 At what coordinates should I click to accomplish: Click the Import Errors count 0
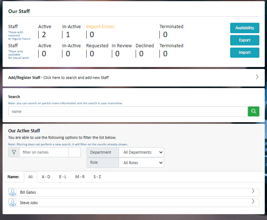tap(92, 35)
